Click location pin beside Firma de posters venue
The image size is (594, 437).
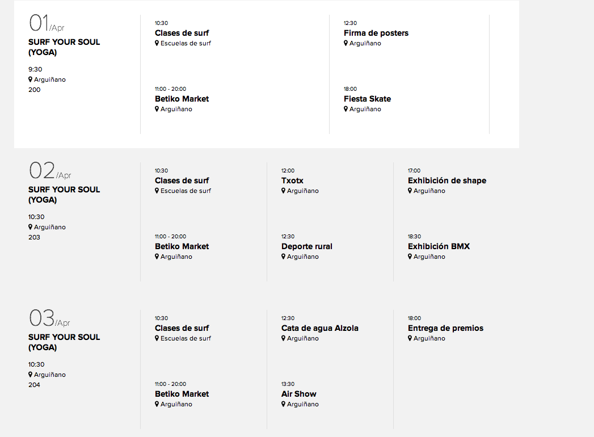point(346,43)
